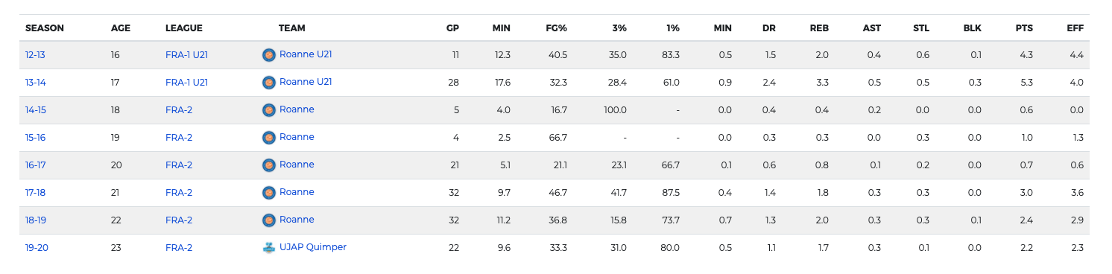
Task: Click the SEASON column header
Action: pyautogui.click(x=45, y=28)
